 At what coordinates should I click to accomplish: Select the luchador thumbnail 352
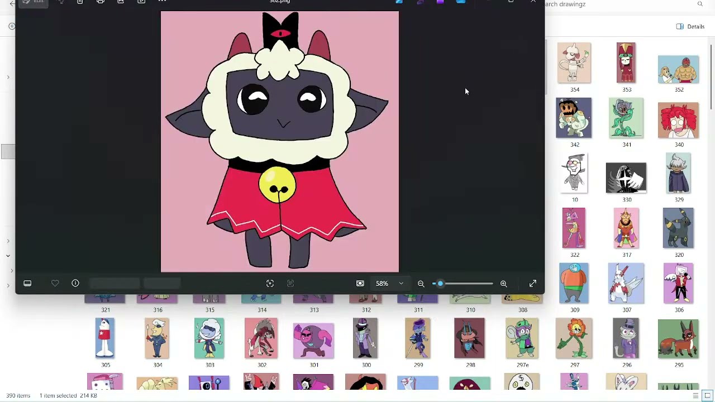(678, 69)
